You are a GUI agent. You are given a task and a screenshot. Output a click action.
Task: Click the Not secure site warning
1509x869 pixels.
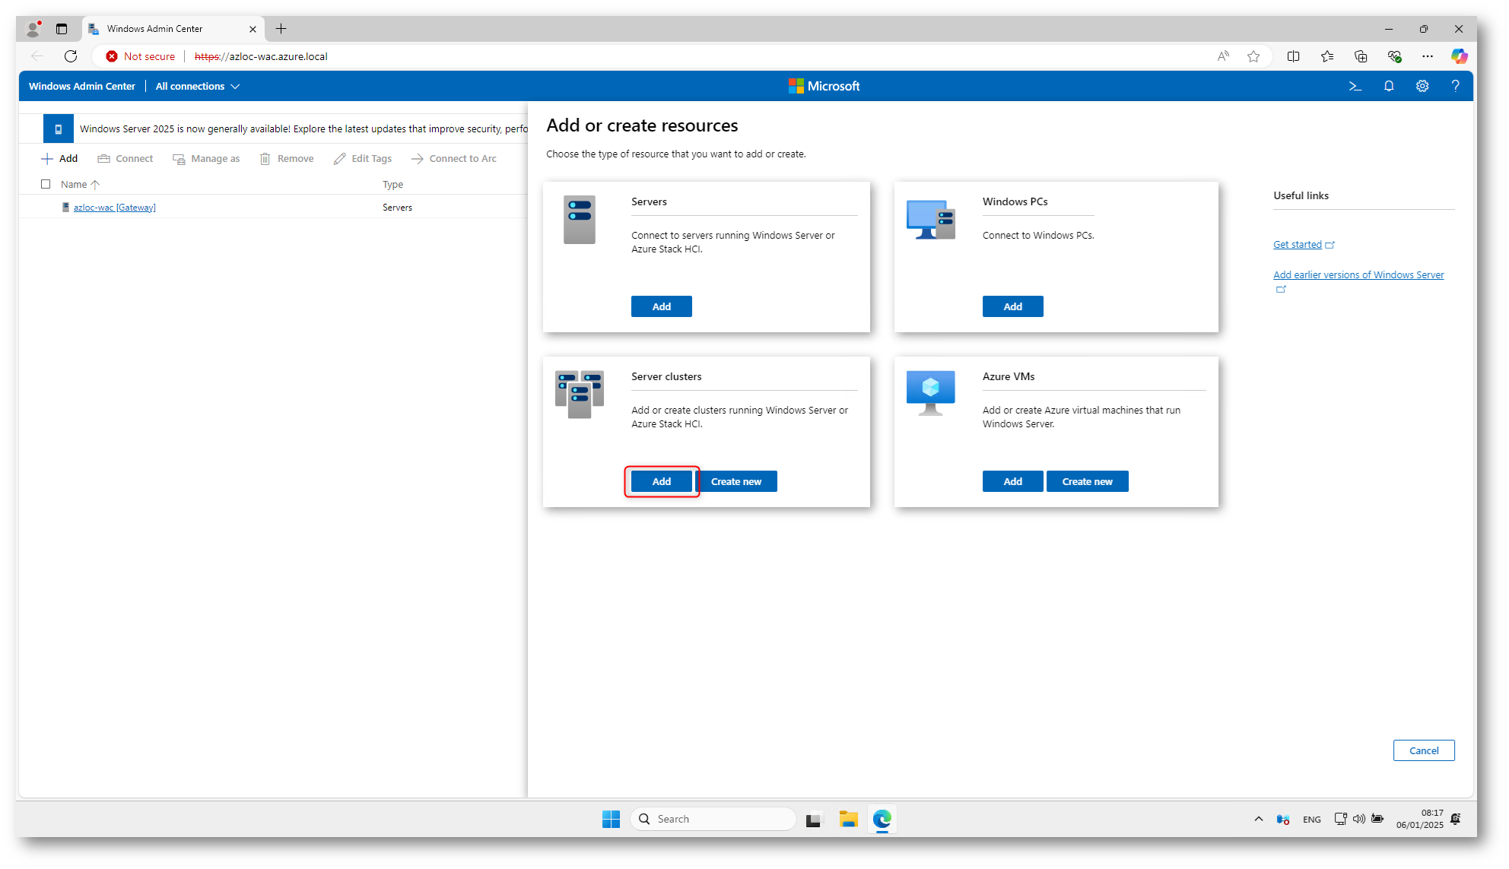click(x=141, y=56)
